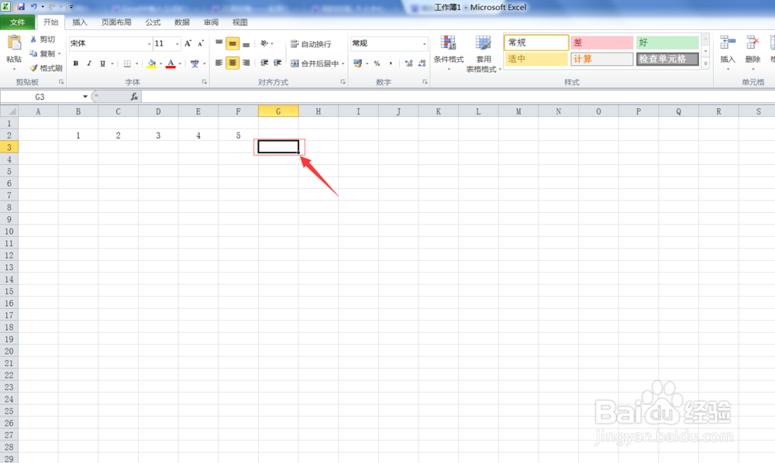This screenshot has height=463, width=775.
Task: Click increase decimal icon
Action: (x=408, y=63)
